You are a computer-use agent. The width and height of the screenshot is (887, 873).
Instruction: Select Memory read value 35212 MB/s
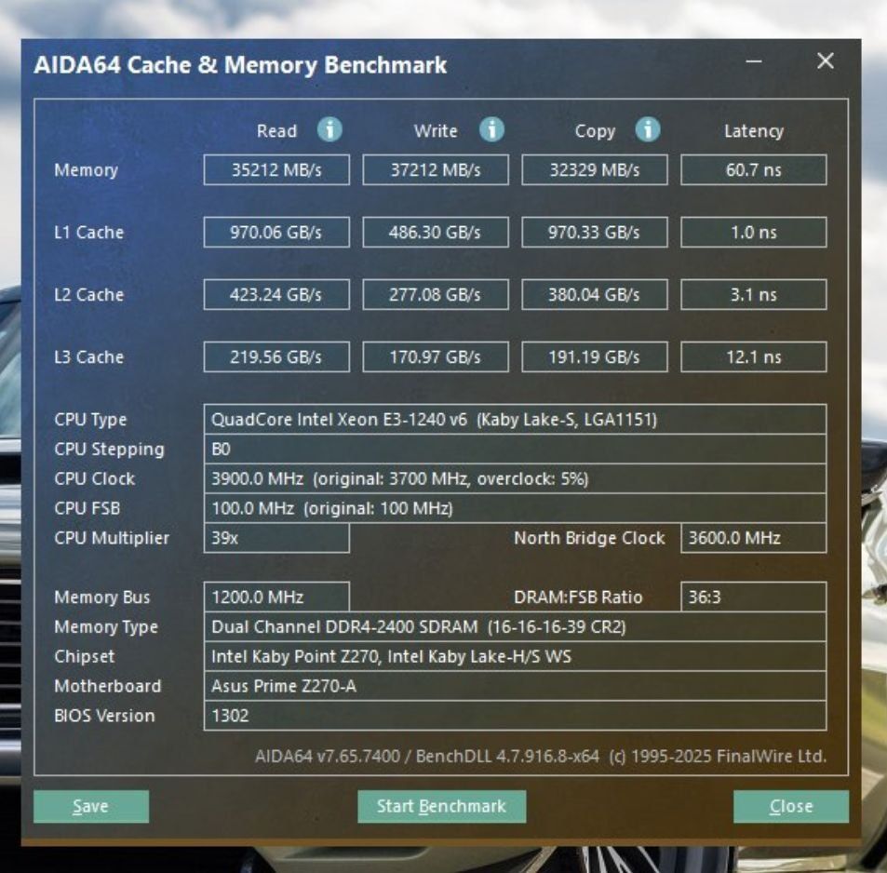276,169
